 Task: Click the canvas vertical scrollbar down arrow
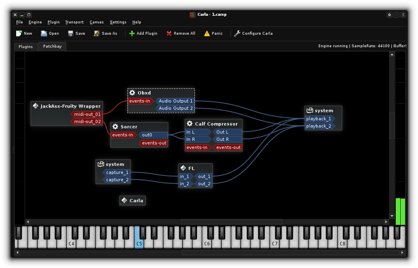tap(391, 216)
